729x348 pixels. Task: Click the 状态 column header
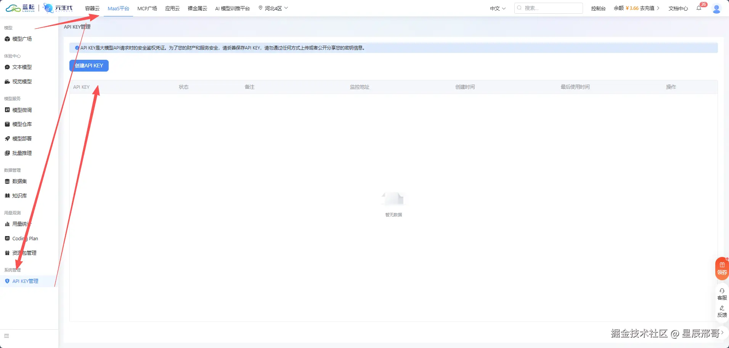tap(184, 87)
